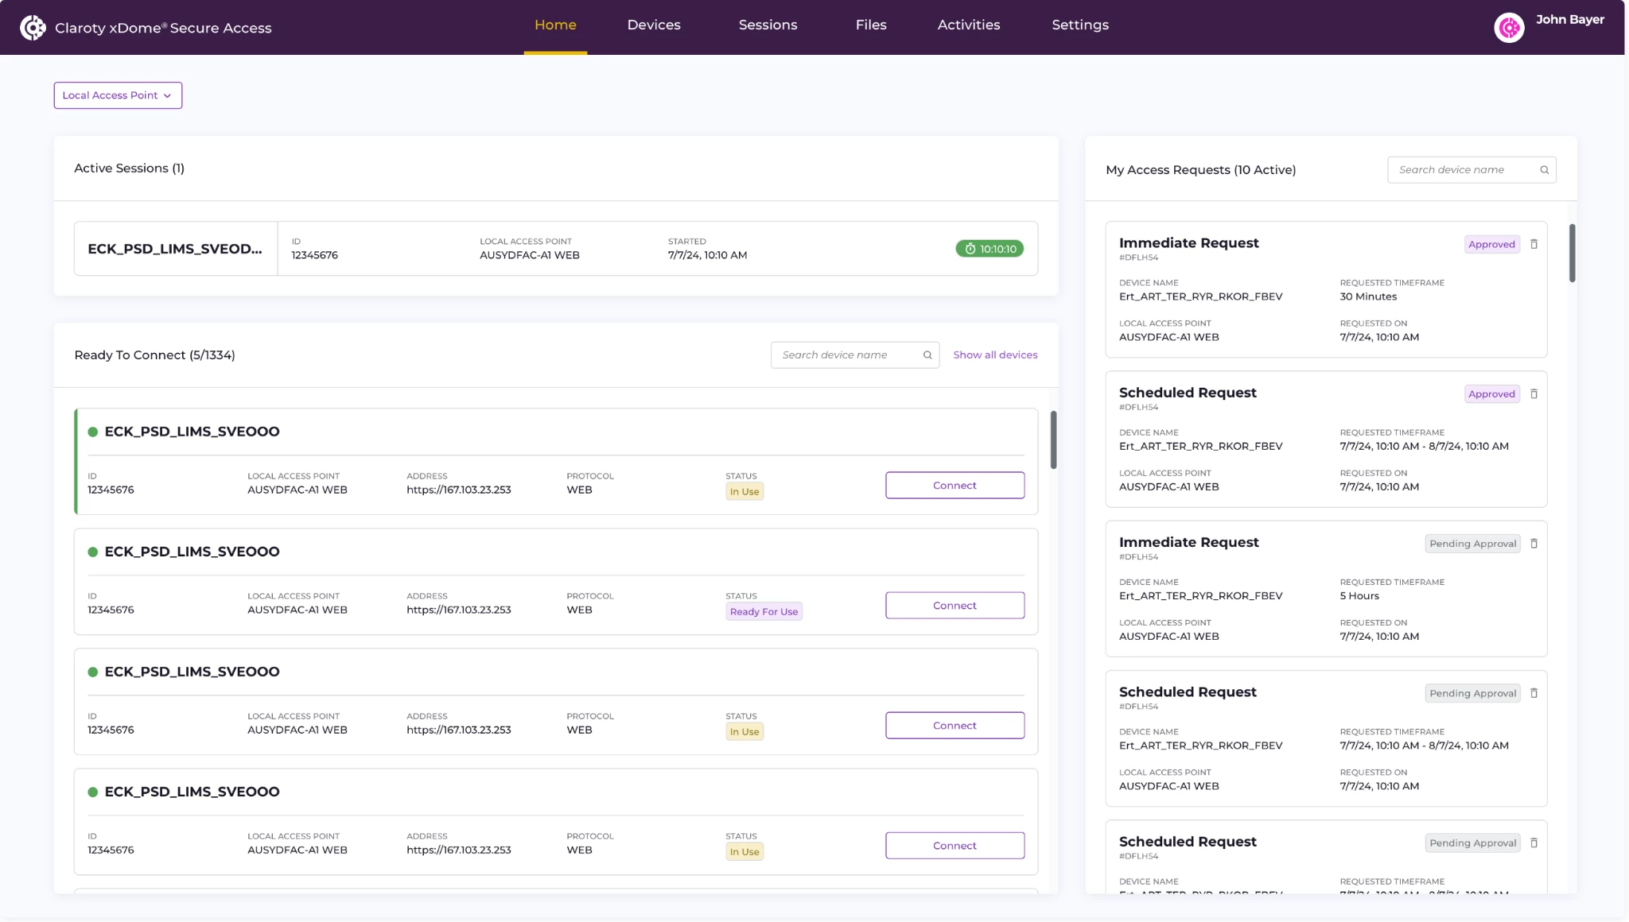Delete the approved Scheduled Request via trash icon
1629x922 pixels.
click(1534, 393)
